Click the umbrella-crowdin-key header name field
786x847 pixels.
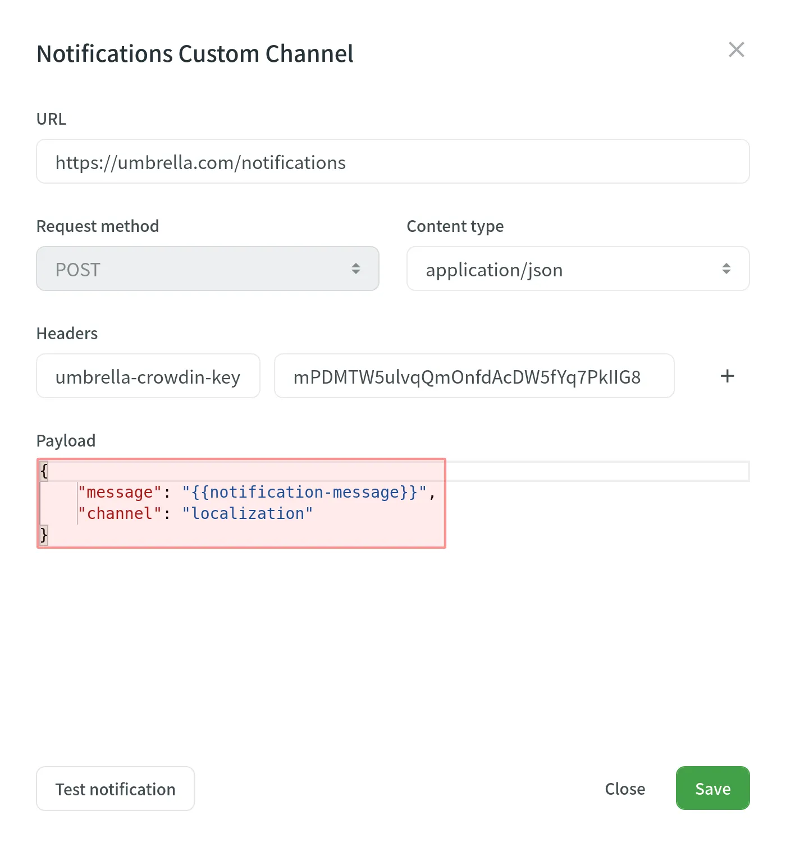(x=148, y=376)
